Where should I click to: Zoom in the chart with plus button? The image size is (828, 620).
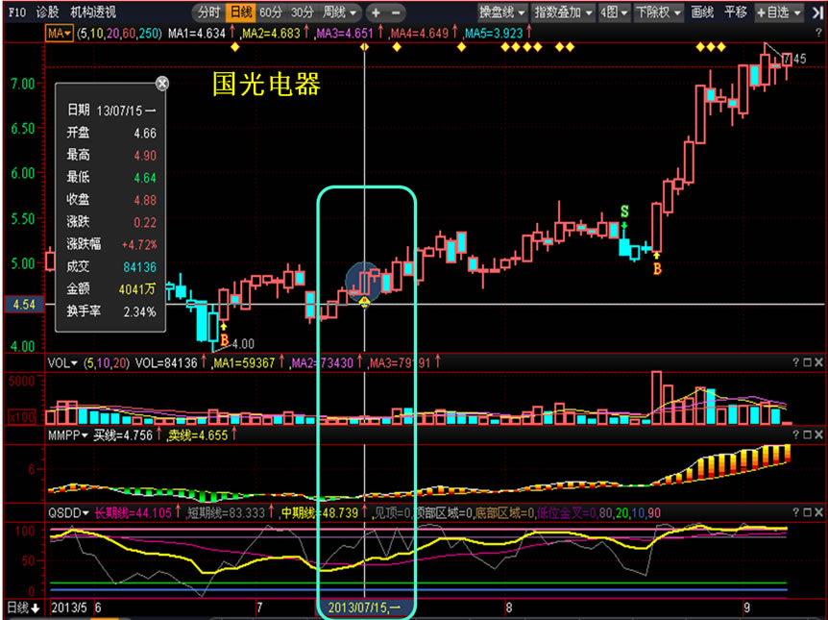pyautogui.click(x=376, y=12)
